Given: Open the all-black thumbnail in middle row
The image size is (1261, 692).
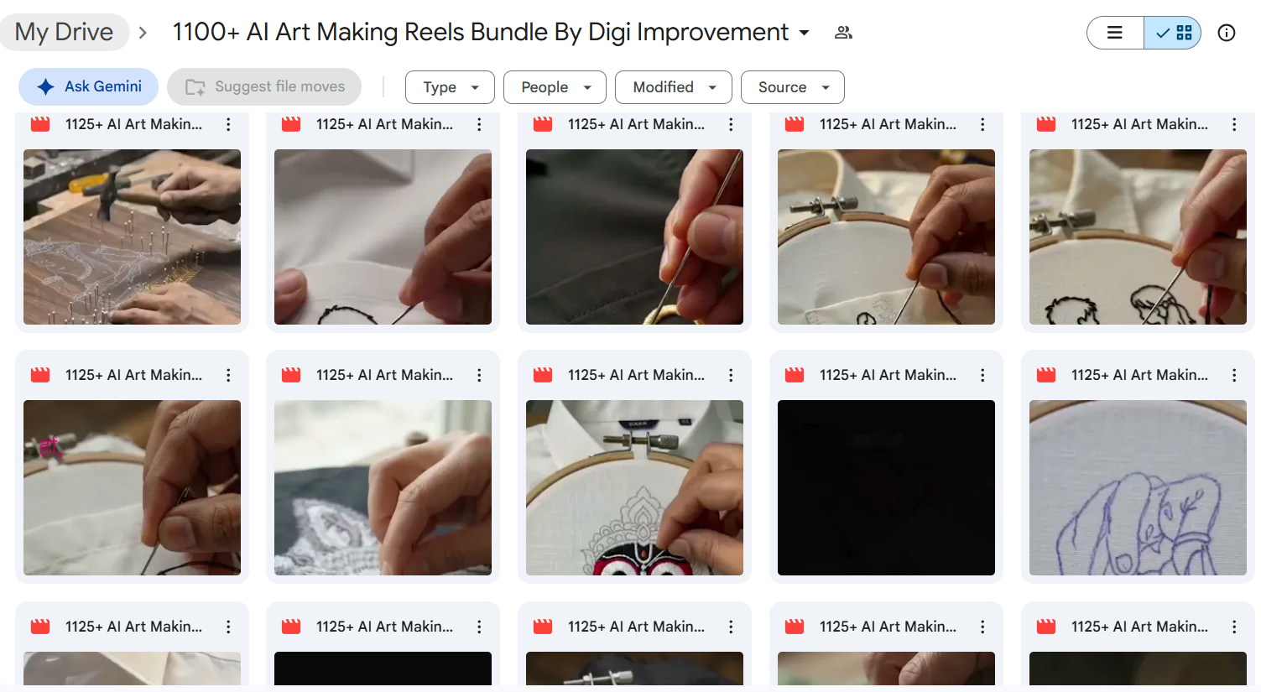Looking at the screenshot, I should (x=886, y=487).
